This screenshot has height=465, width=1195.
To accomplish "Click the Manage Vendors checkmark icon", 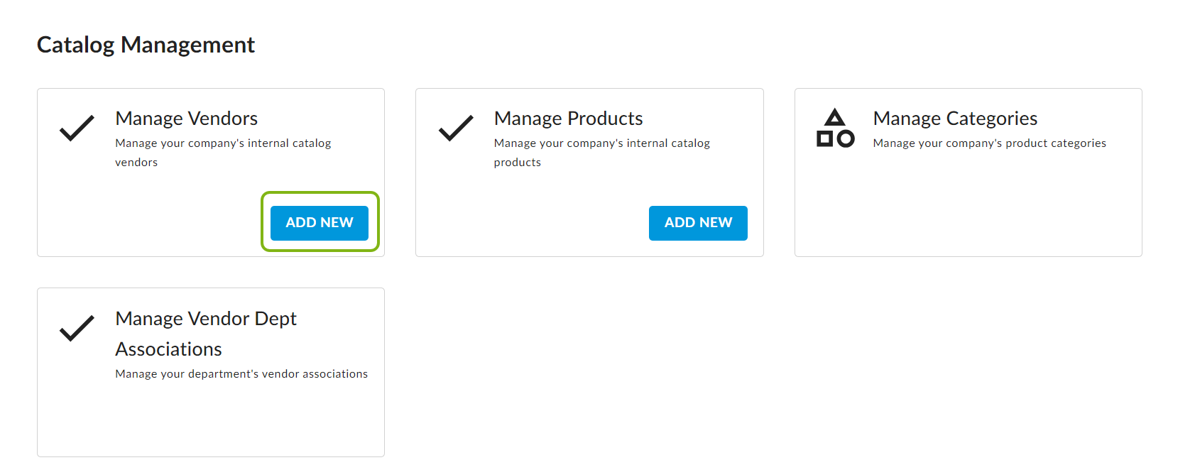I will tap(77, 128).
